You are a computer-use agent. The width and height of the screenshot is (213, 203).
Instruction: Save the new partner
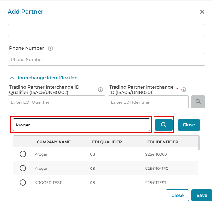[202, 195]
